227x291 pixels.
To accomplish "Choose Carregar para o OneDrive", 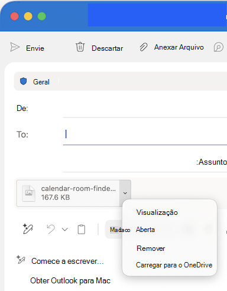I will point(174,265).
